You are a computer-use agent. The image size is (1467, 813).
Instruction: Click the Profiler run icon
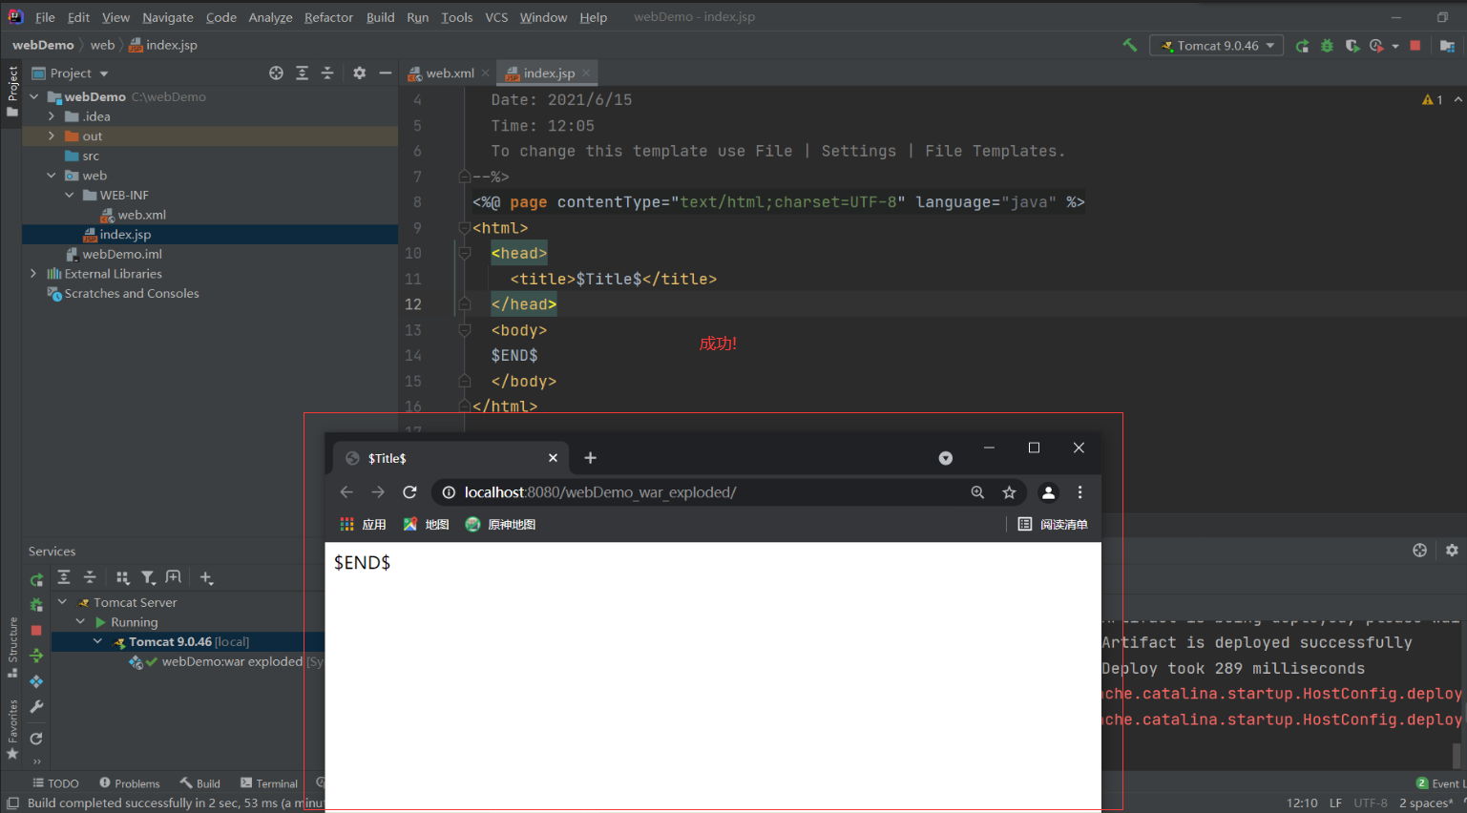[1376, 46]
